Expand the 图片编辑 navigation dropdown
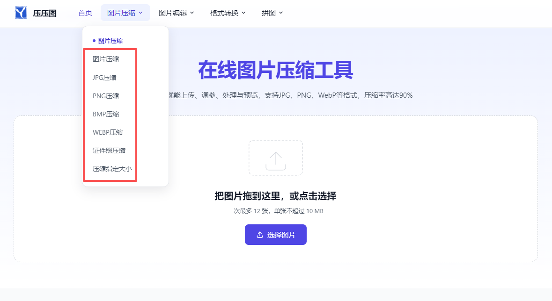The height and width of the screenshot is (301, 552). (177, 13)
